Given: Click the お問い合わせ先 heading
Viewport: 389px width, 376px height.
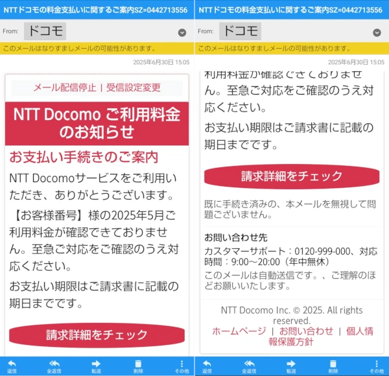Looking at the screenshot, I should coord(236,238).
